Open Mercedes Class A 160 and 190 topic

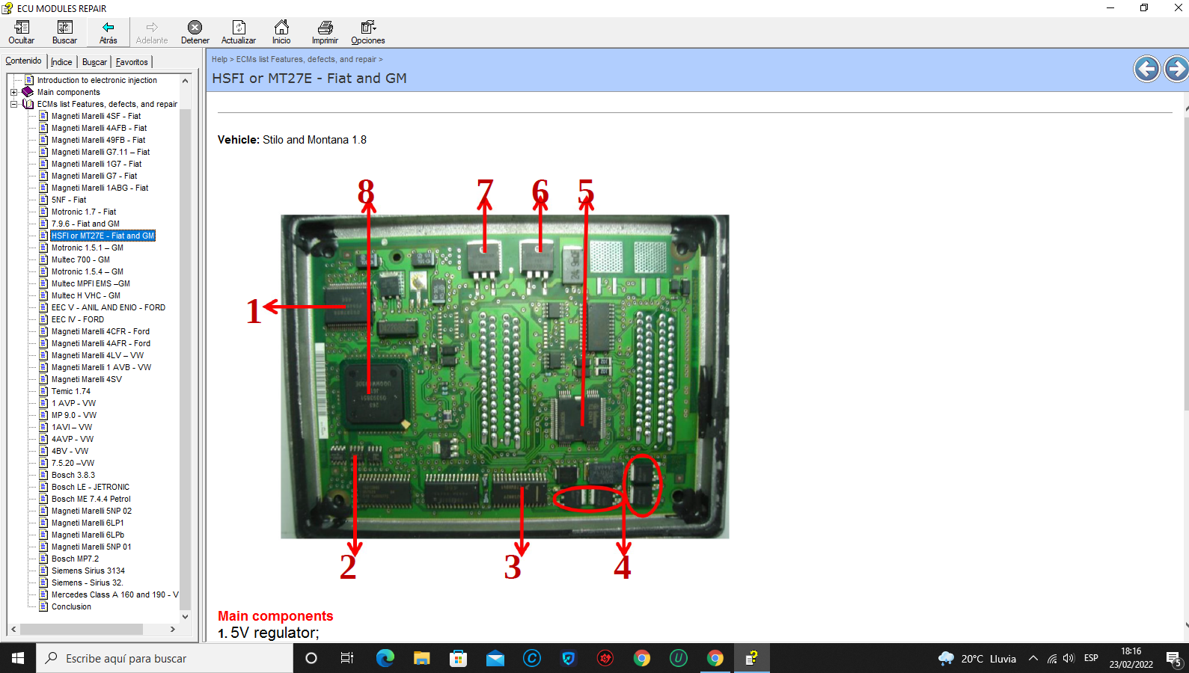click(115, 594)
